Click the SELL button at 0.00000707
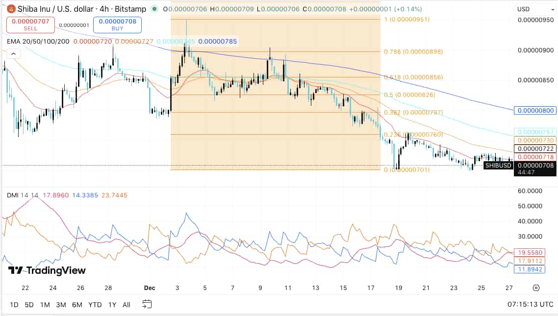558x316 pixels. pos(28,25)
